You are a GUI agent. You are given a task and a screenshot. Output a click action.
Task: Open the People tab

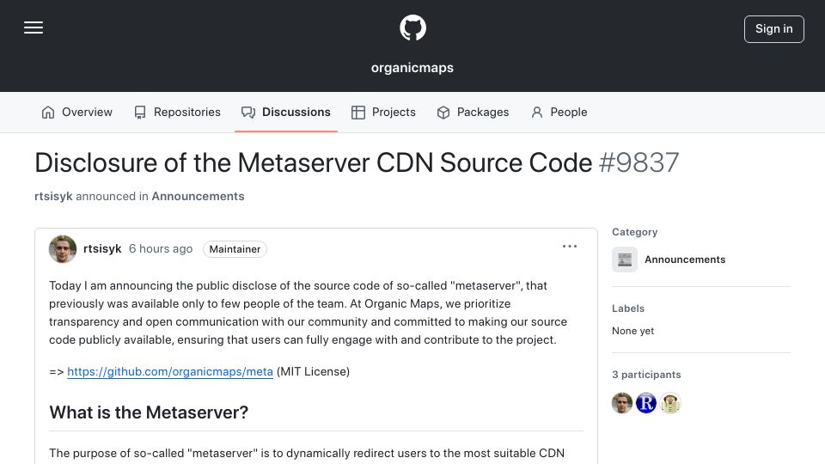[x=559, y=112]
